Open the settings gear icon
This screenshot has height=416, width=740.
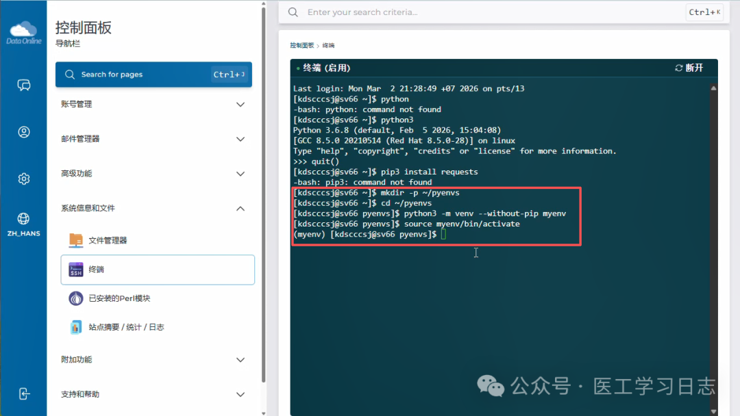pyautogui.click(x=24, y=179)
